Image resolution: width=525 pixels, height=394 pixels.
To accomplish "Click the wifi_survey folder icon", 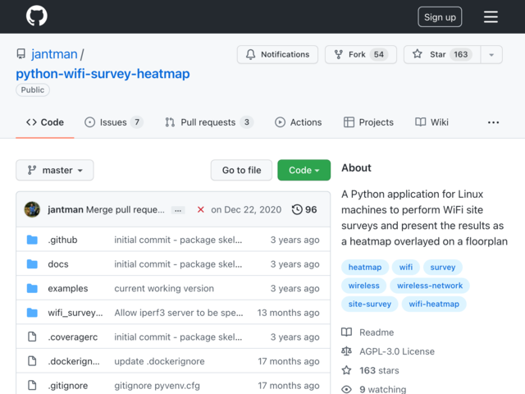I will click(x=32, y=313).
